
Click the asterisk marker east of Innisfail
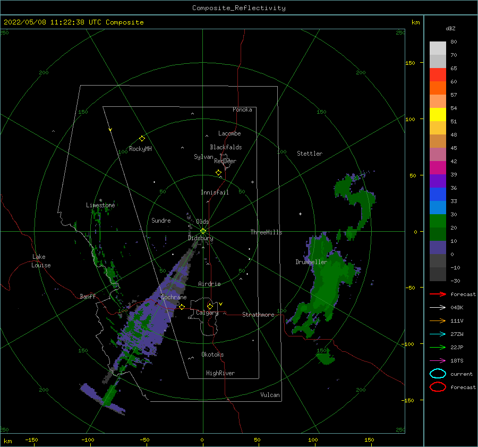click(x=252, y=182)
